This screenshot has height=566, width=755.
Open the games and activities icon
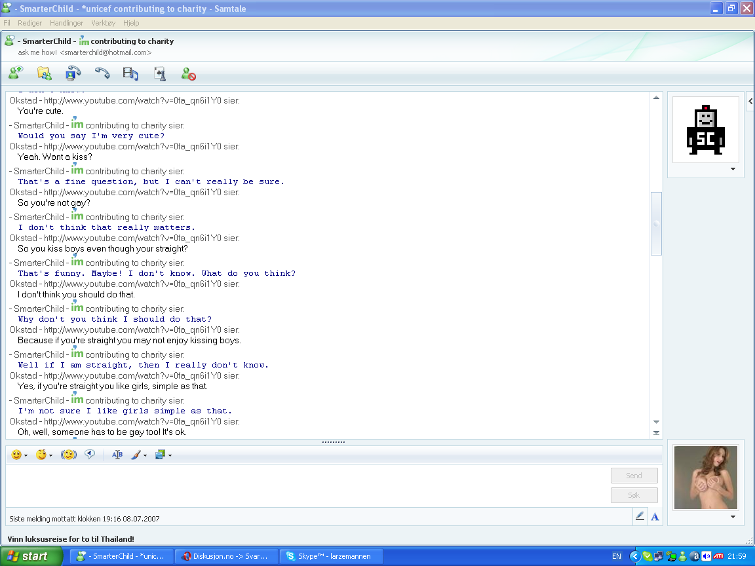click(x=160, y=73)
